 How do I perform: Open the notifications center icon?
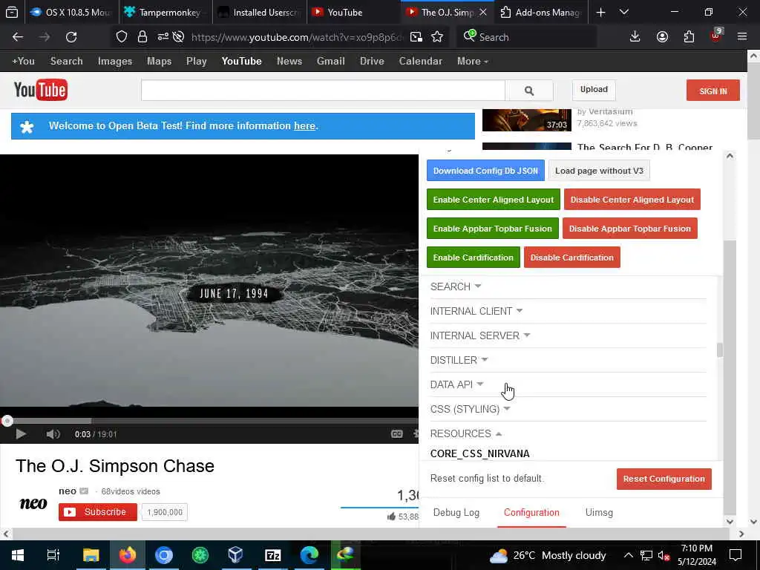pyautogui.click(x=736, y=555)
